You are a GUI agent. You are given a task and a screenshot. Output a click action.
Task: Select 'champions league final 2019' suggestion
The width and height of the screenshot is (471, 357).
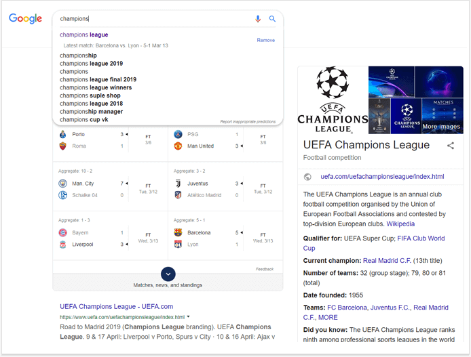point(98,79)
